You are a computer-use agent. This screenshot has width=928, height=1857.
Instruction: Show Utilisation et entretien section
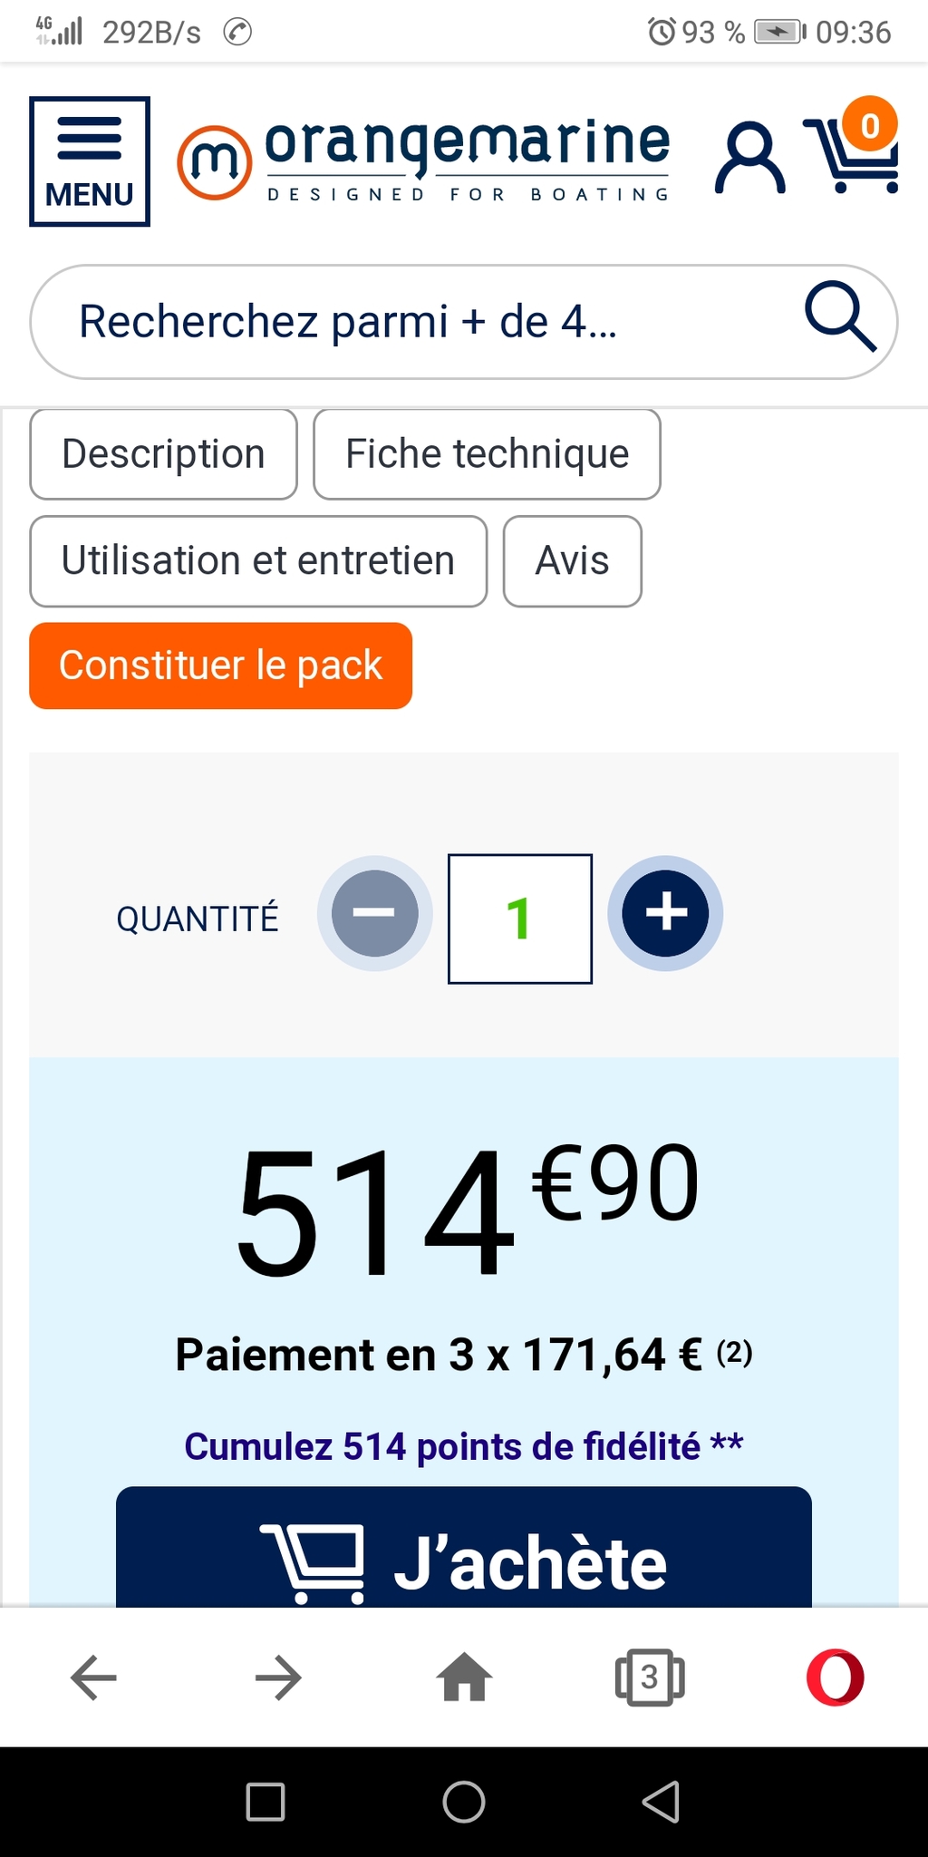click(x=258, y=561)
